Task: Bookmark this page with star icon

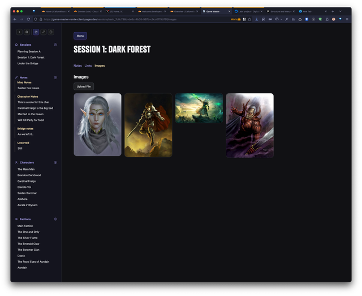Action: 249,19
